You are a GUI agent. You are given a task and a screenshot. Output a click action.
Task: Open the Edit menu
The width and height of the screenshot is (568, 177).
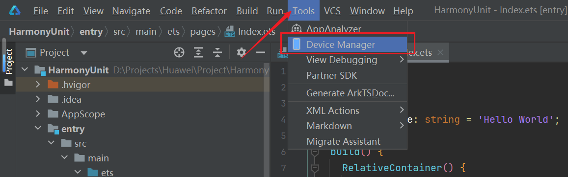pyautogui.click(x=65, y=11)
